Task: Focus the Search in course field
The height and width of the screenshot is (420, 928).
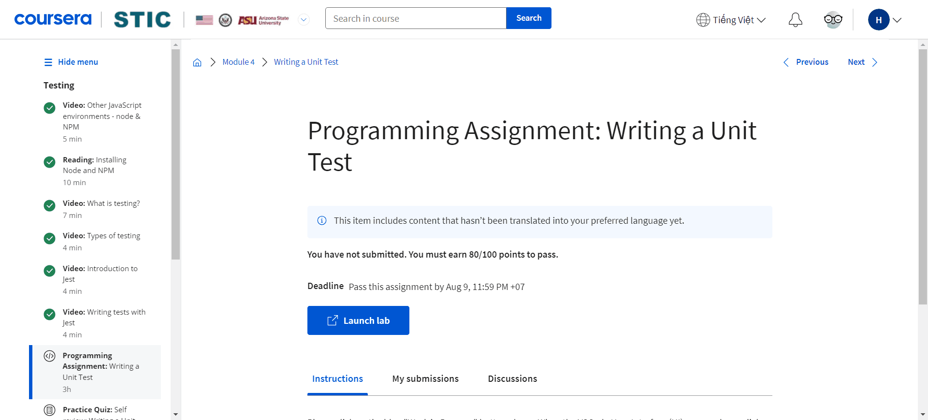Action: pos(416,18)
